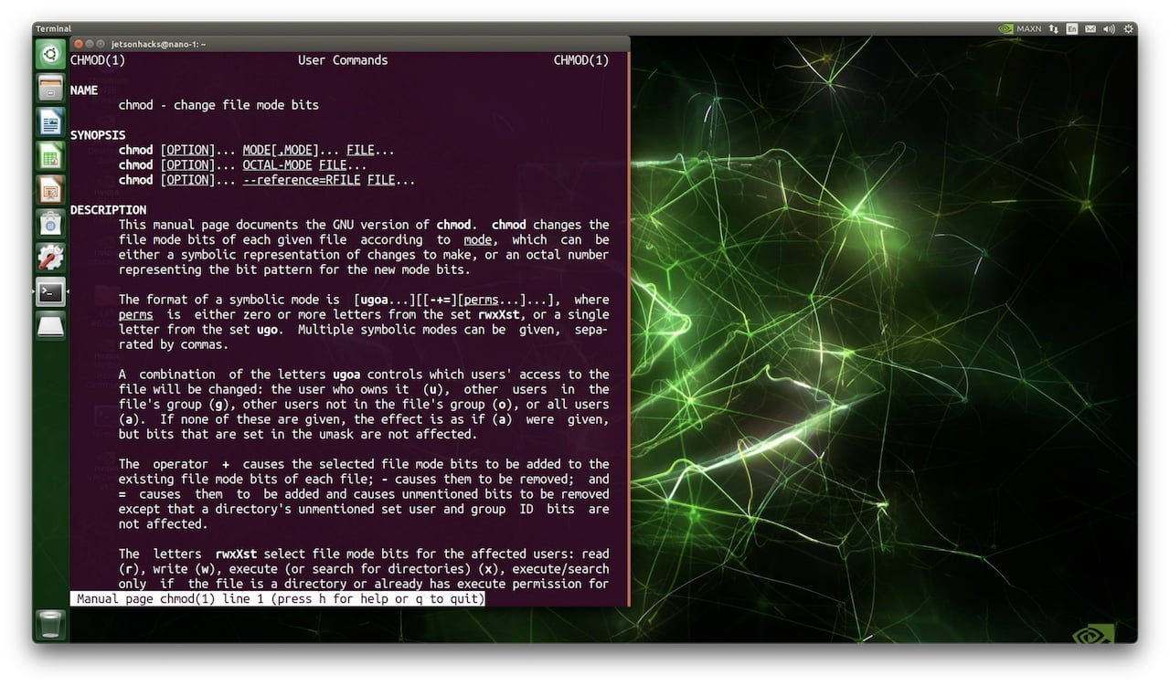This screenshot has width=1170, height=686.
Task: Select the Terminal icon in the launcher
Action: tap(49, 290)
